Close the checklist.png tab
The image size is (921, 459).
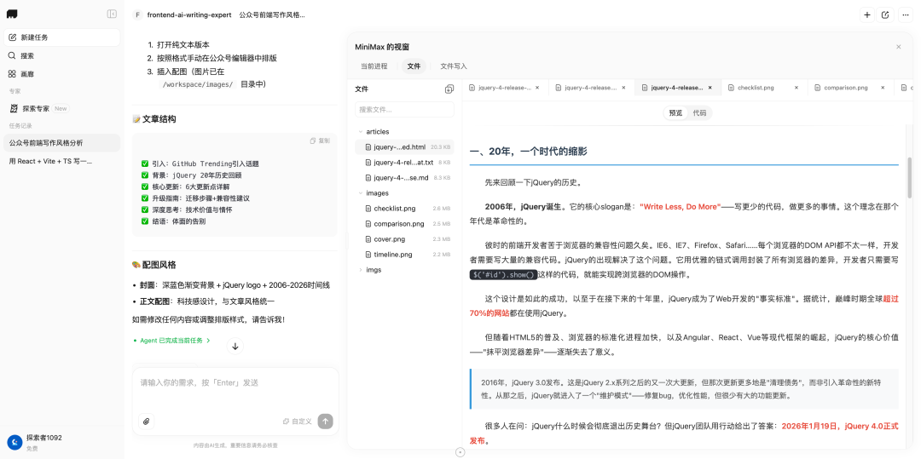pyautogui.click(x=796, y=88)
